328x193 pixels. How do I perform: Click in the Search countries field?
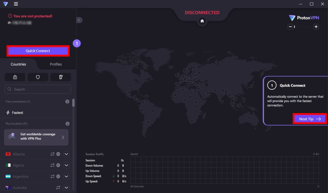(38, 89)
